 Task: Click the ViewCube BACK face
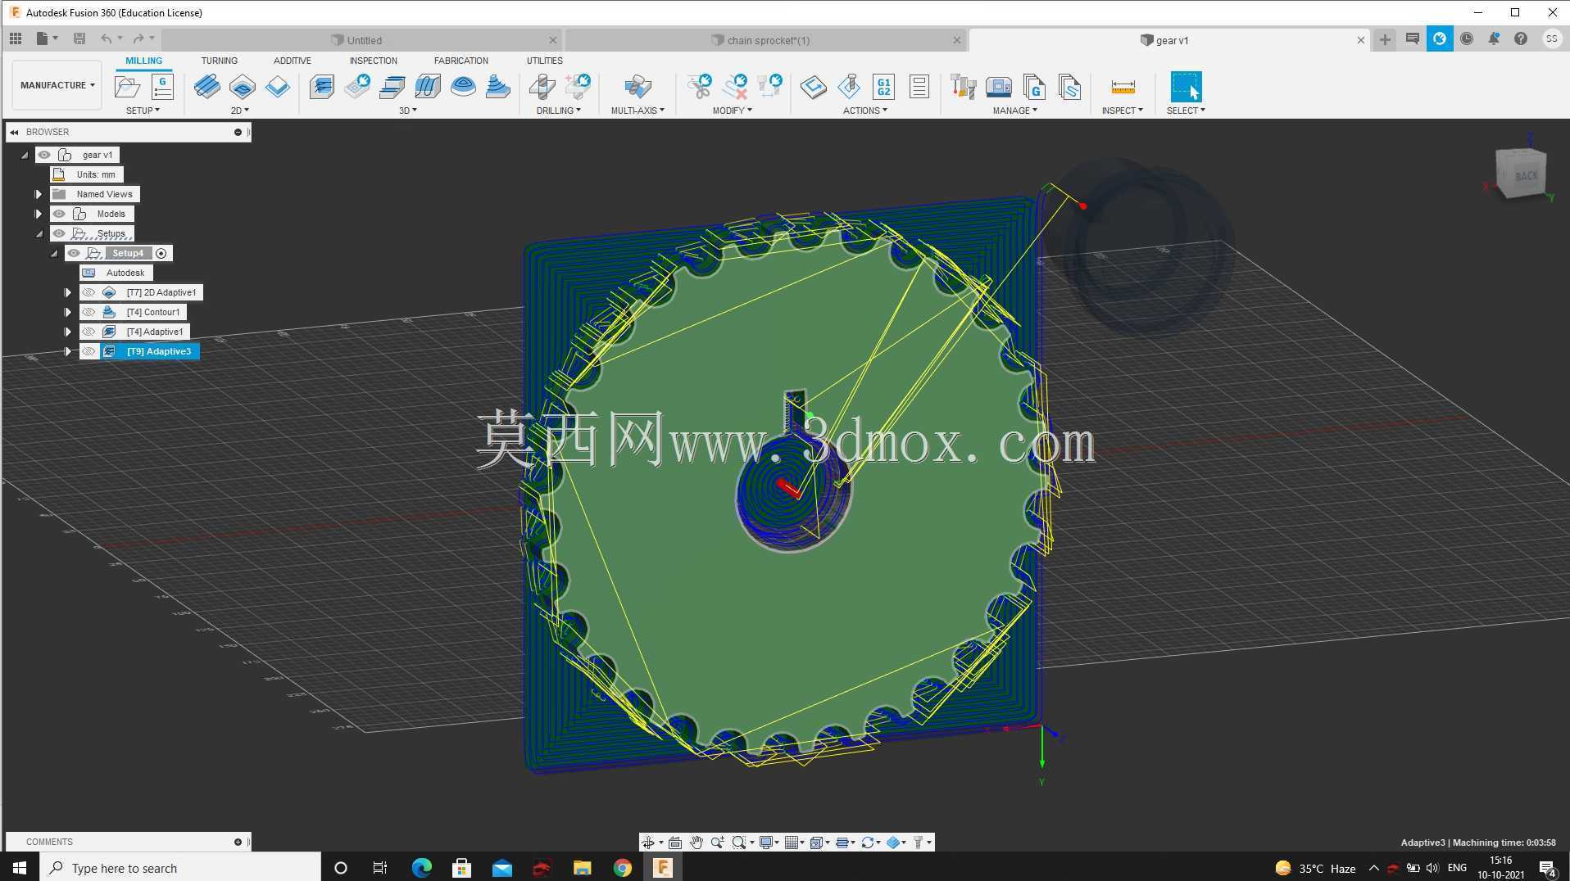tap(1525, 176)
